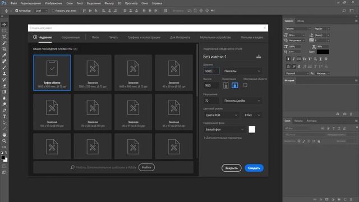Select the Буфер обмена preset thumbnail
This screenshot has height=202, width=359.
click(52, 72)
